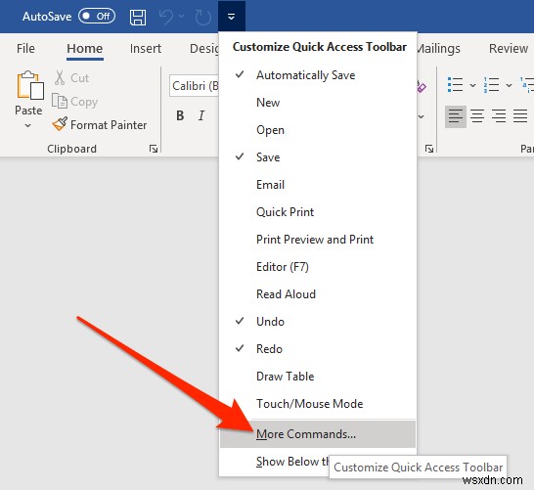The width and height of the screenshot is (534, 490).
Task: Open the Insert ribbon tab
Action: (146, 48)
